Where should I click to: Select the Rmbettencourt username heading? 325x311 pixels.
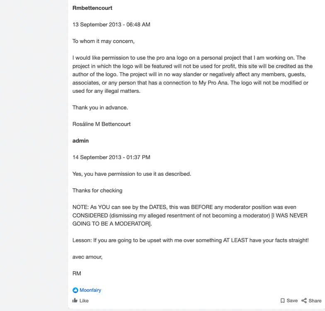(x=92, y=8)
